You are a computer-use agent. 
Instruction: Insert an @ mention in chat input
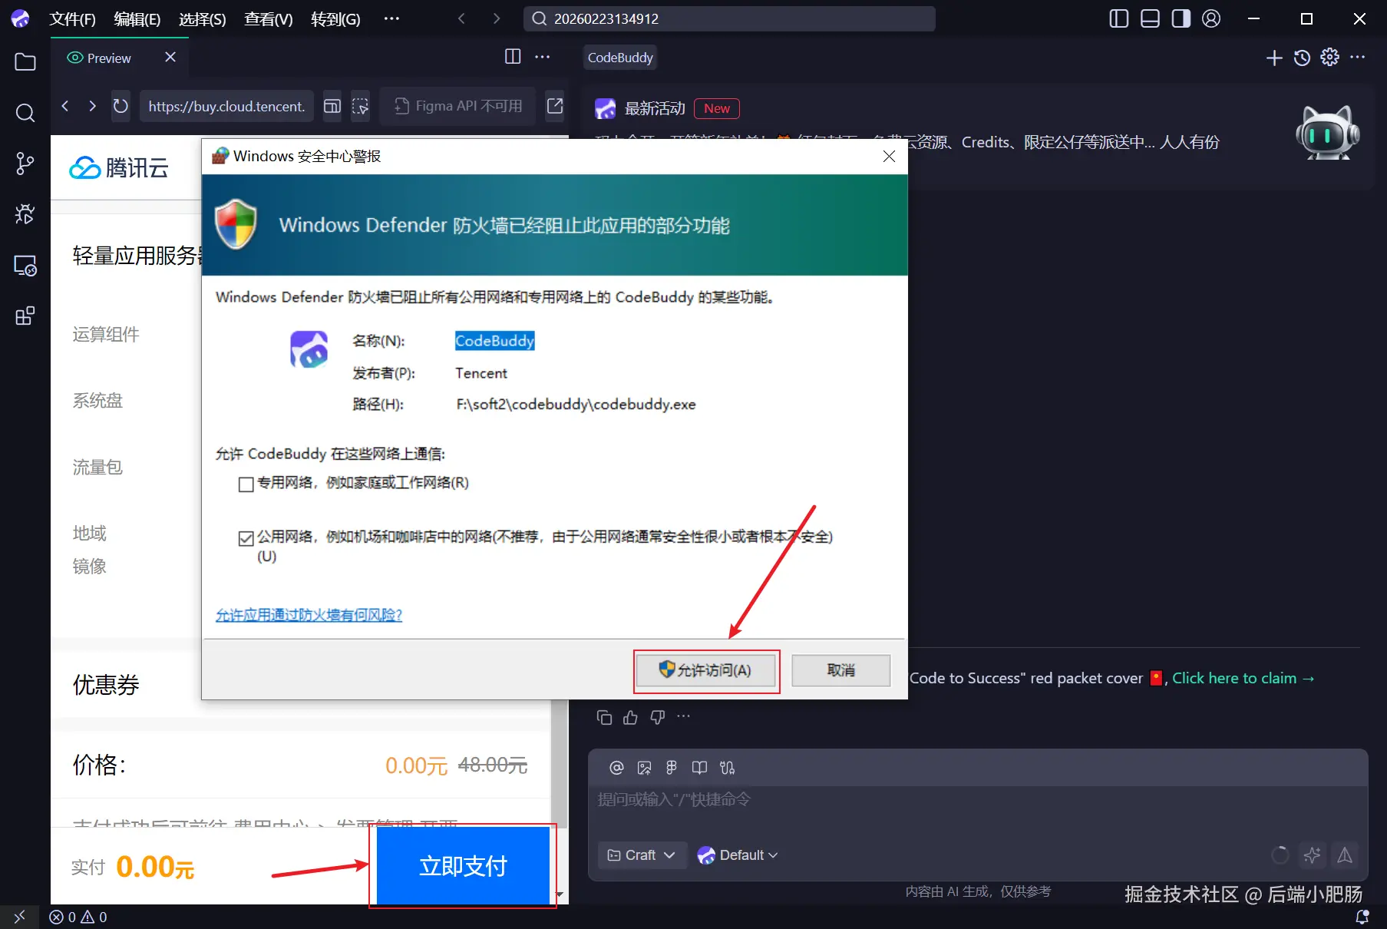tap(616, 768)
